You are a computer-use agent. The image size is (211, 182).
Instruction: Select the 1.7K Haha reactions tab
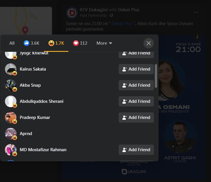pyautogui.click(x=56, y=43)
